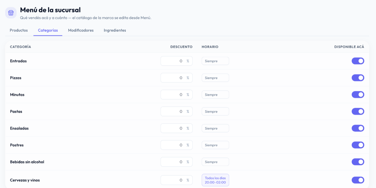This screenshot has height=188, width=376.
Task: Select the Cervezas y vinos discount input
Action: pos(176,180)
